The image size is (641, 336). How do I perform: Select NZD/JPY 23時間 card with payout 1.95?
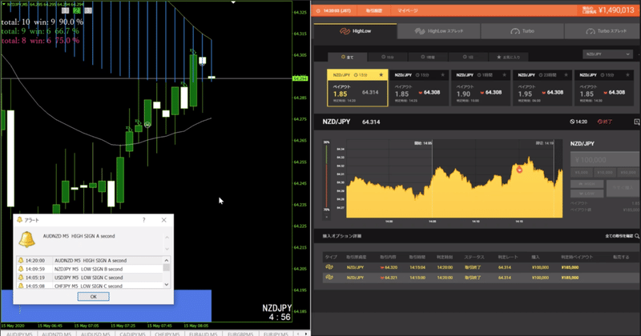tap(542, 88)
